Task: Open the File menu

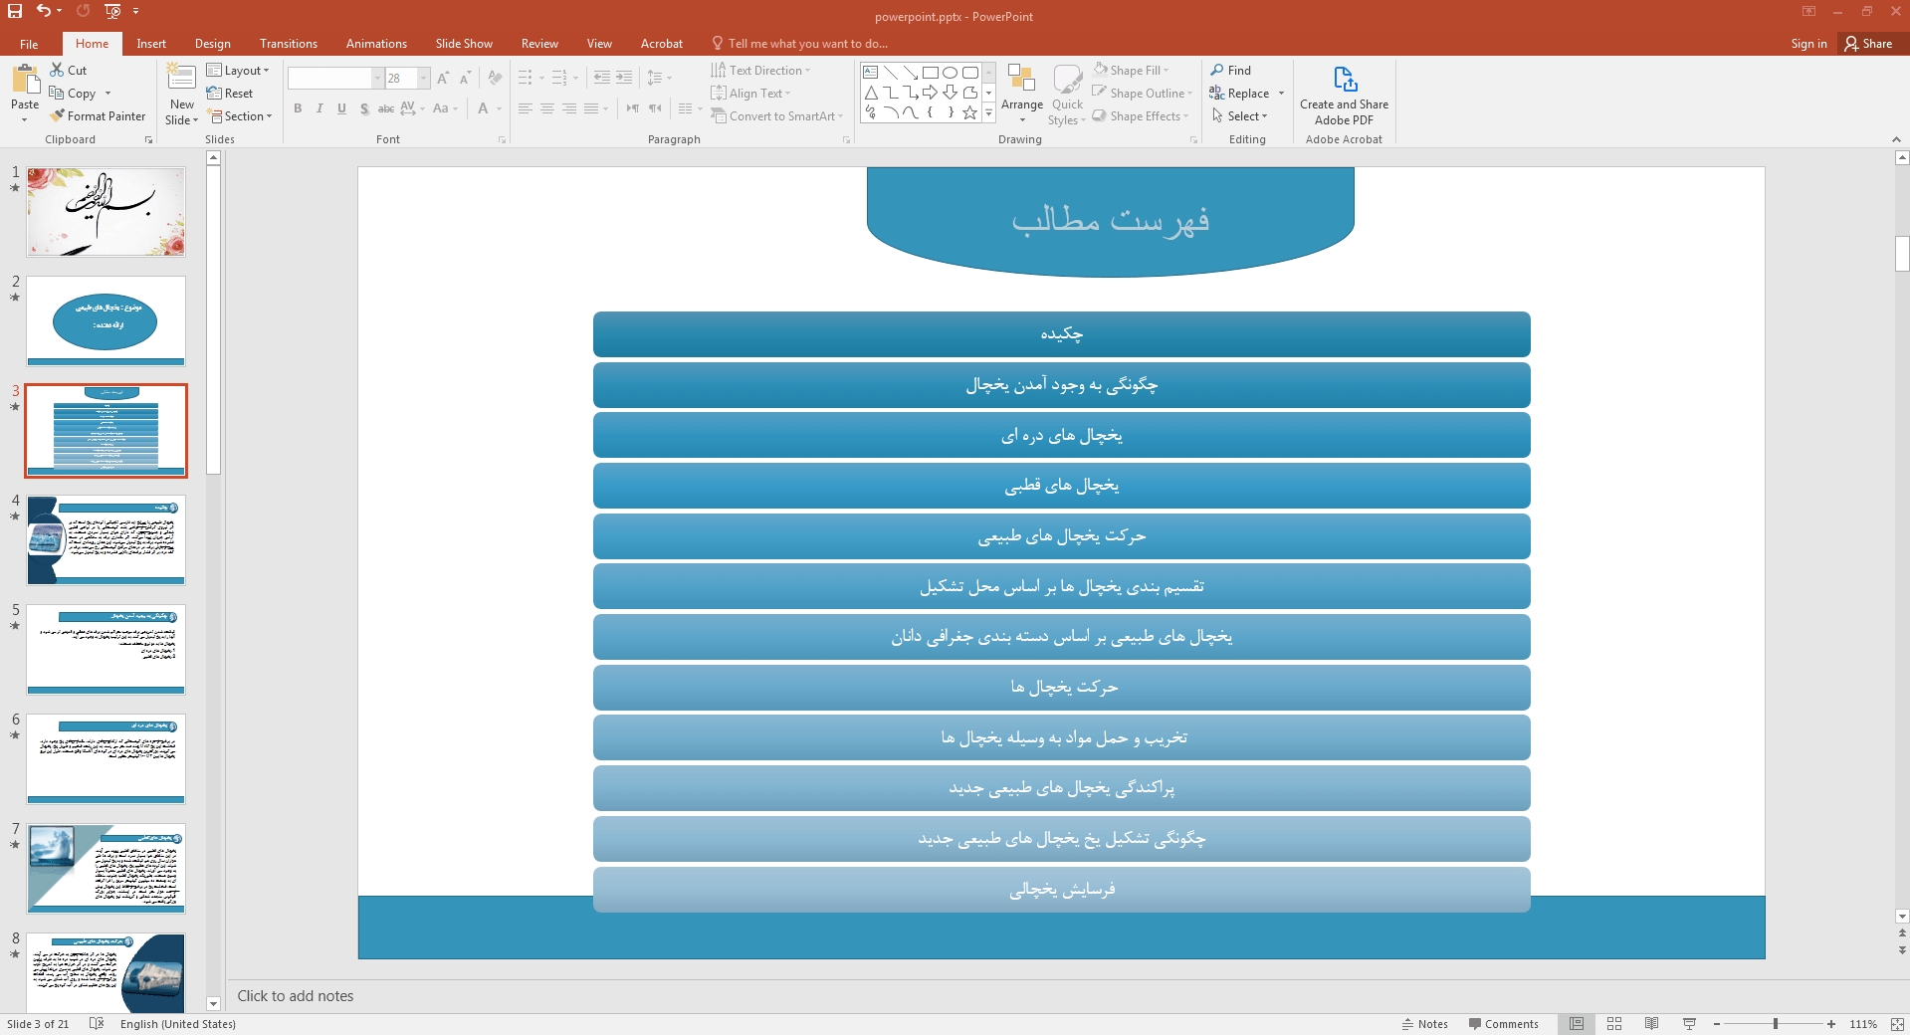Action: pos(29,44)
